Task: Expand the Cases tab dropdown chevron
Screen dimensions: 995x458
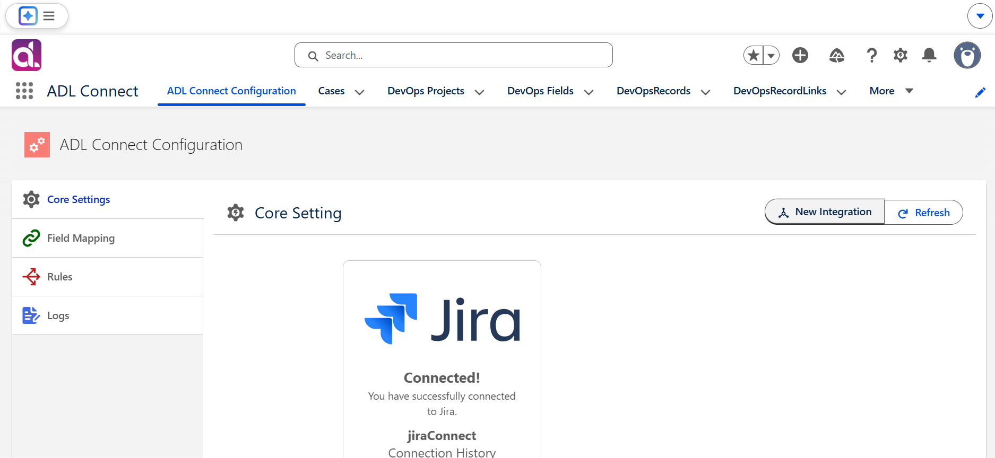Action: pyautogui.click(x=359, y=92)
